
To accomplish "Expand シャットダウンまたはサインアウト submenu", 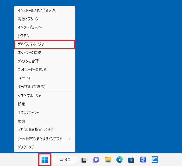I will point(45,139).
